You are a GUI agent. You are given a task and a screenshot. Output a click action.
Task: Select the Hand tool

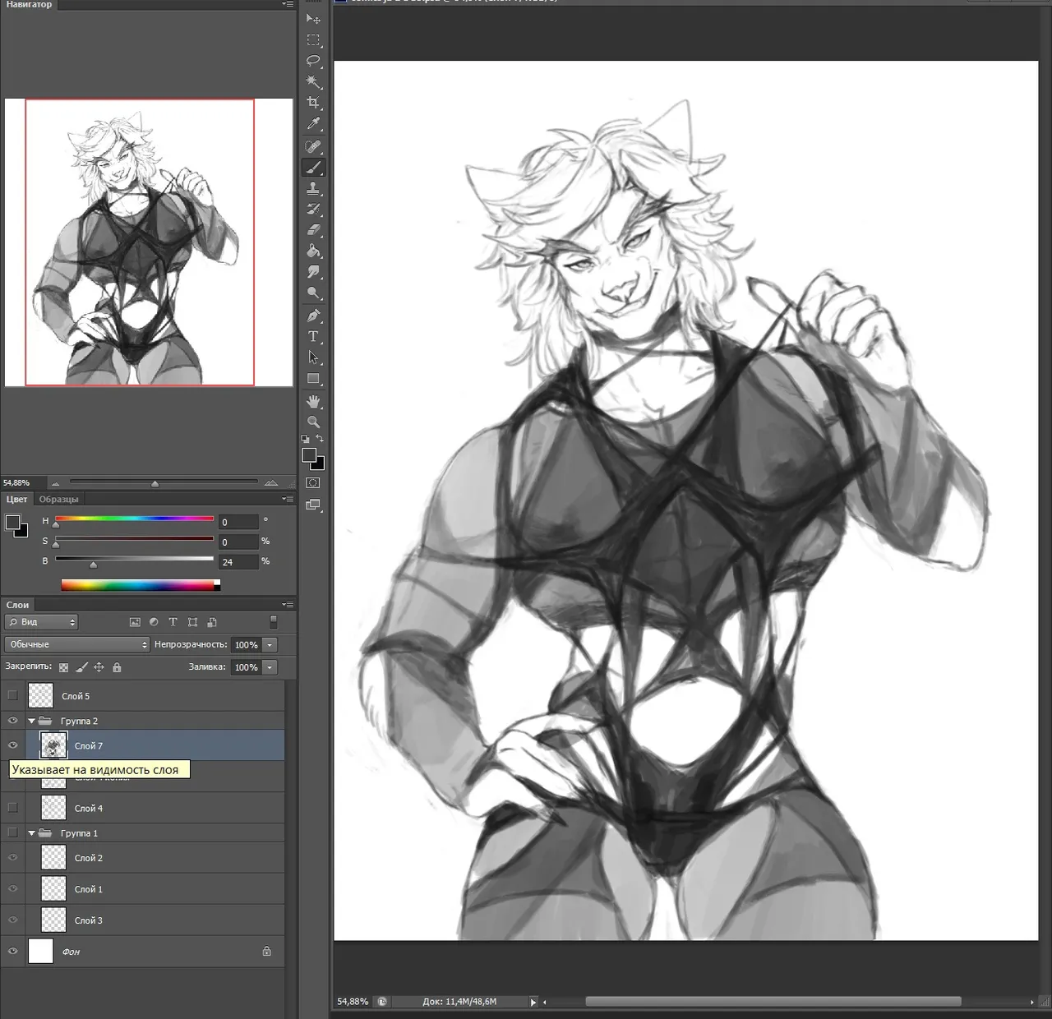313,401
